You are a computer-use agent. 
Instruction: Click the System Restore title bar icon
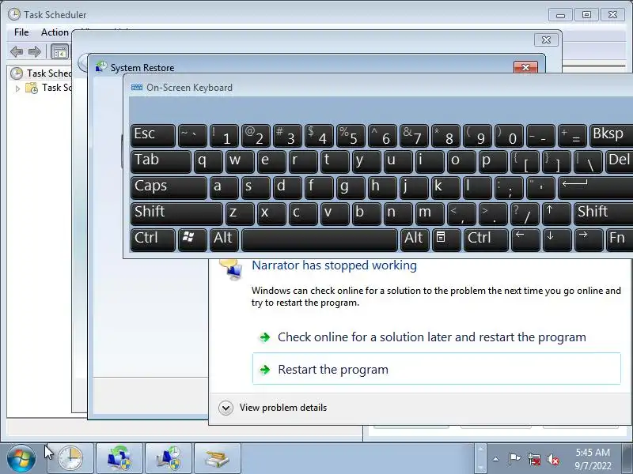tap(101, 67)
